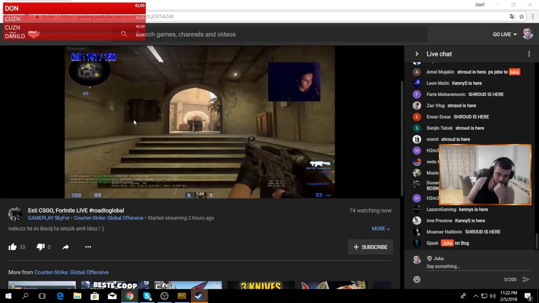Click Gjash's avatar in chat
This screenshot has width=539, height=303.
[x=417, y=243]
